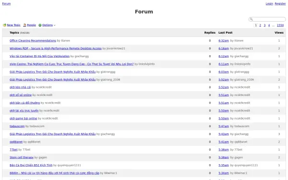Click author name jovanArrow21 beside Windows RDP title
This screenshot has width=288, height=180.
pos(116,48)
